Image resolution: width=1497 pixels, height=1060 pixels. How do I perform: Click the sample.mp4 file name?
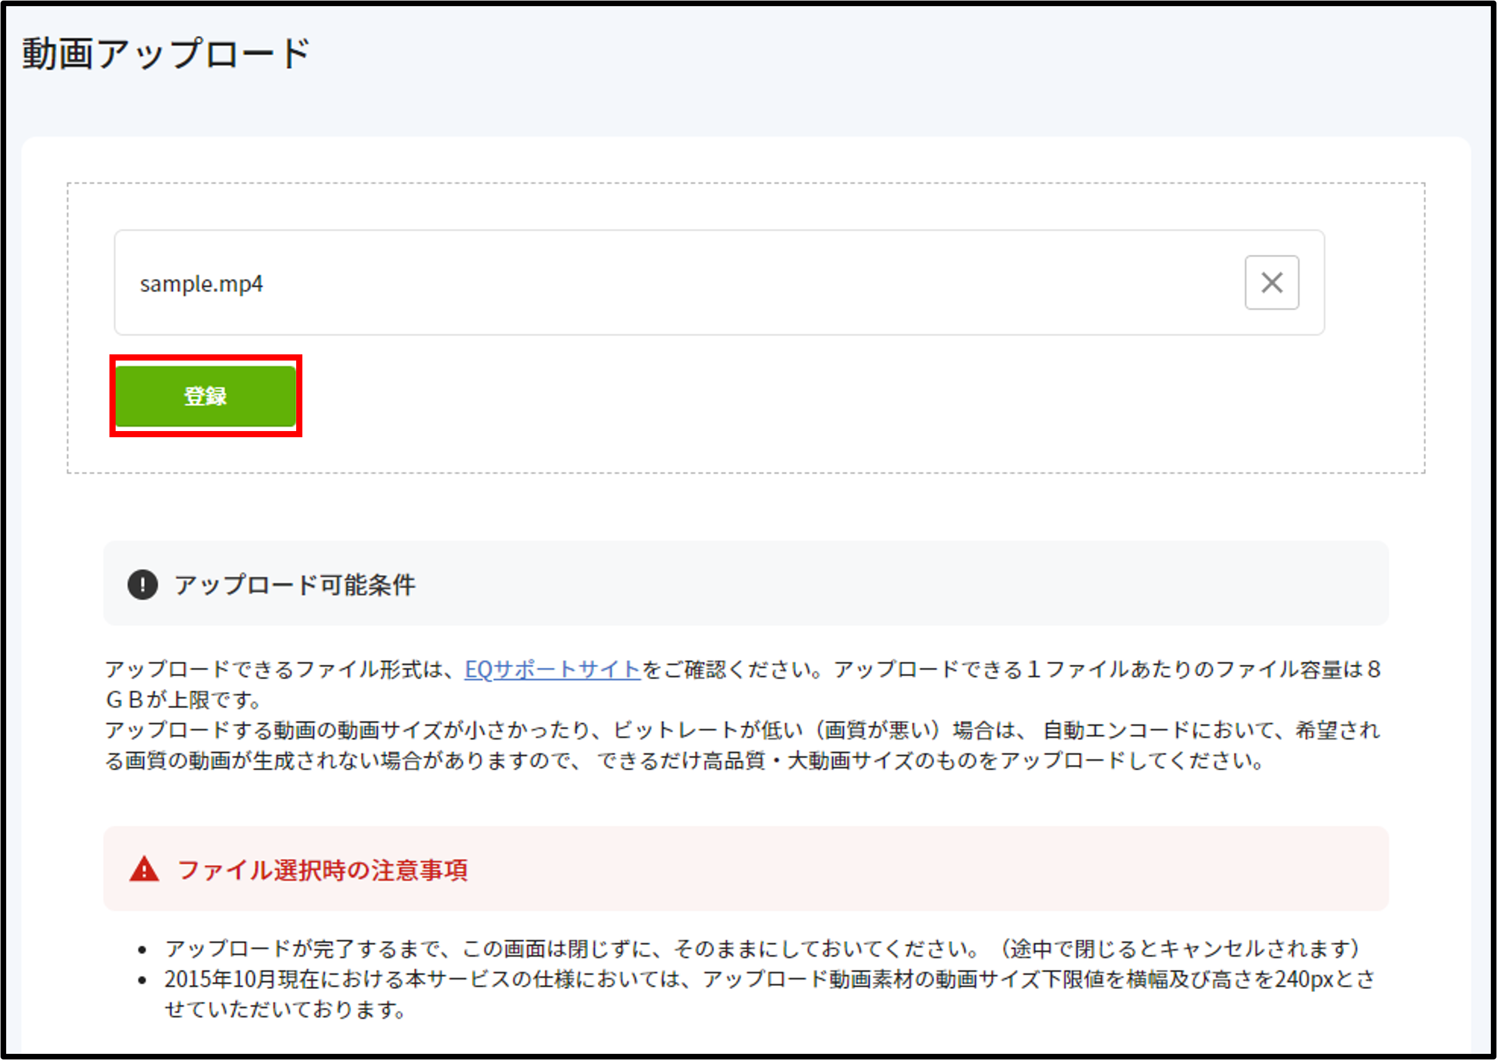(201, 284)
